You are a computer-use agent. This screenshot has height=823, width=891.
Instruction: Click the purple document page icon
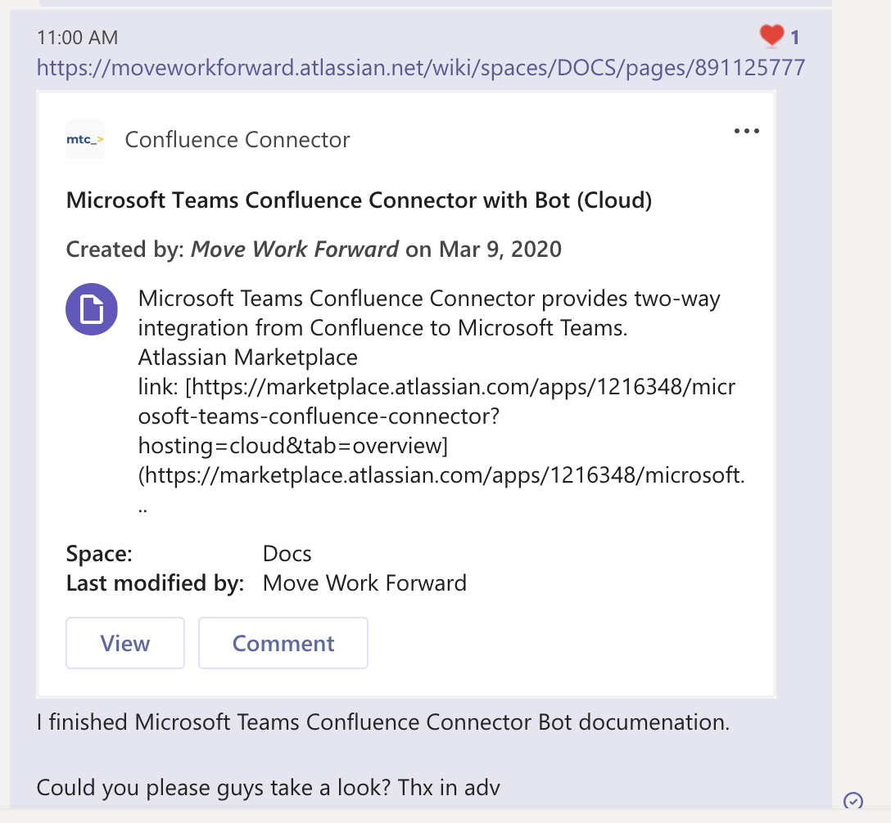[91, 309]
